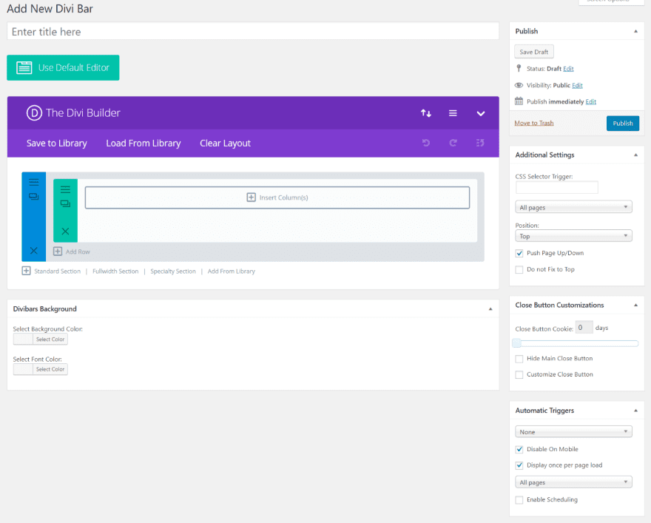Open the Position dropdown set to Top

click(x=574, y=236)
